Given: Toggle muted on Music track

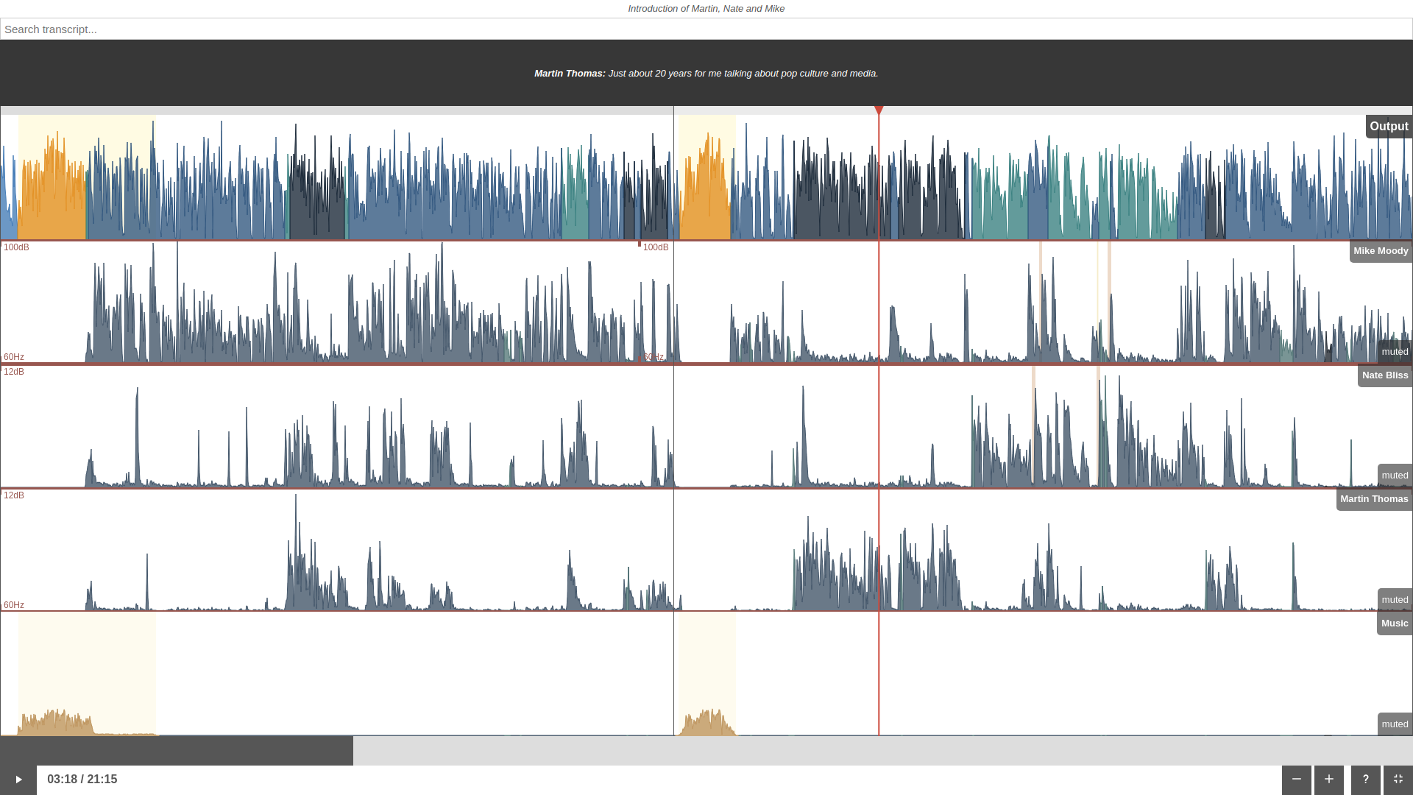Looking at the screenshot, I should coord(1395,724).
